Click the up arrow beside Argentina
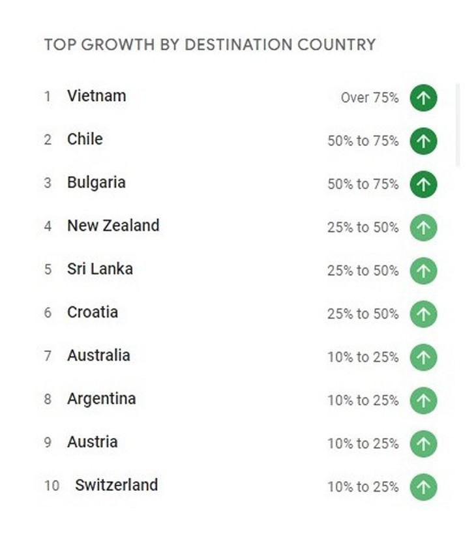476x560 pixels. click(x=423, y=400)
